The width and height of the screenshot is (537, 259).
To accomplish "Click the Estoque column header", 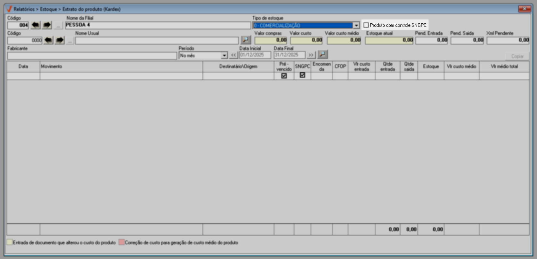I will point(431,67).
